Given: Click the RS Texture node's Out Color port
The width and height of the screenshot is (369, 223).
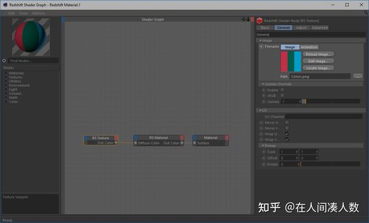Looking at the screenshot, I should pos(116,143).
